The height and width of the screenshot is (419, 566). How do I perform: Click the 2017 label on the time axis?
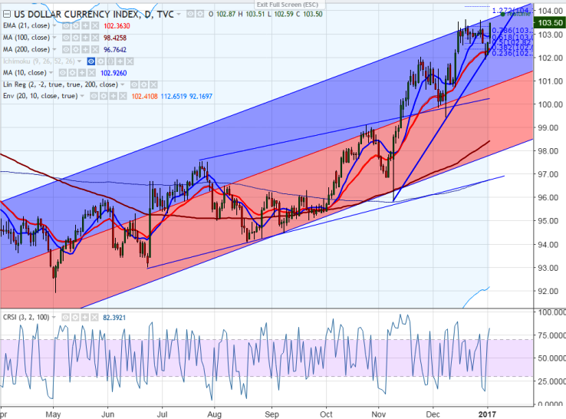click(x=487, y=414)
